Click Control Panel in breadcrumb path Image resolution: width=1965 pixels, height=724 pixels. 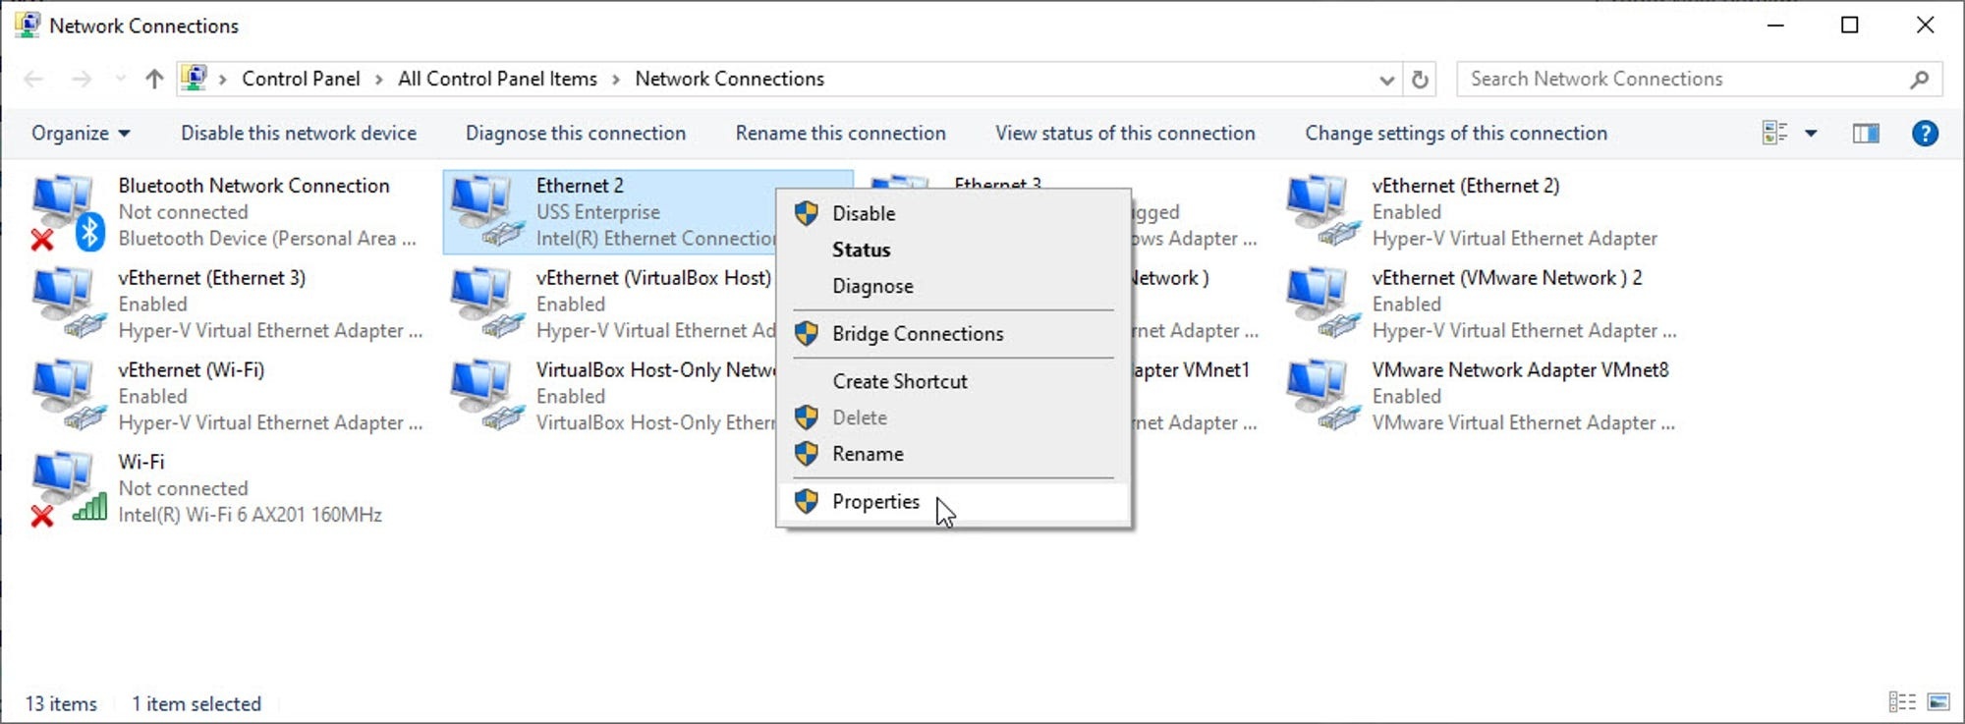pos(301,80)
